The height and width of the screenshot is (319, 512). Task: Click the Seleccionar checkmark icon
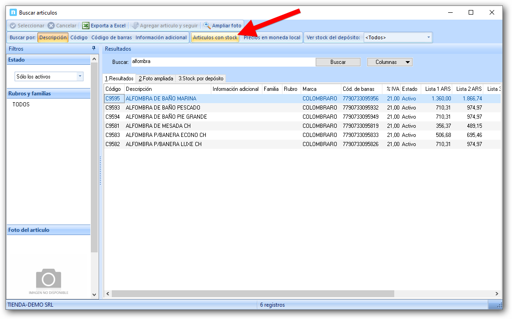point(13,26)
